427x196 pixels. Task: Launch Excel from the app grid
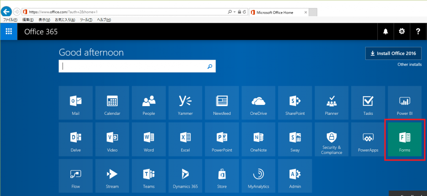pos(185,139)
